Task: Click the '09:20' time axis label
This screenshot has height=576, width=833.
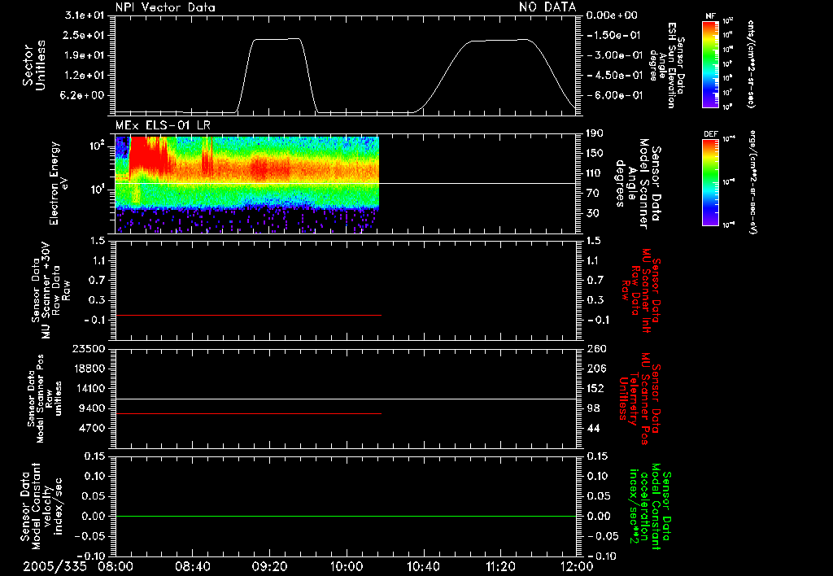Action: [270, 566]
